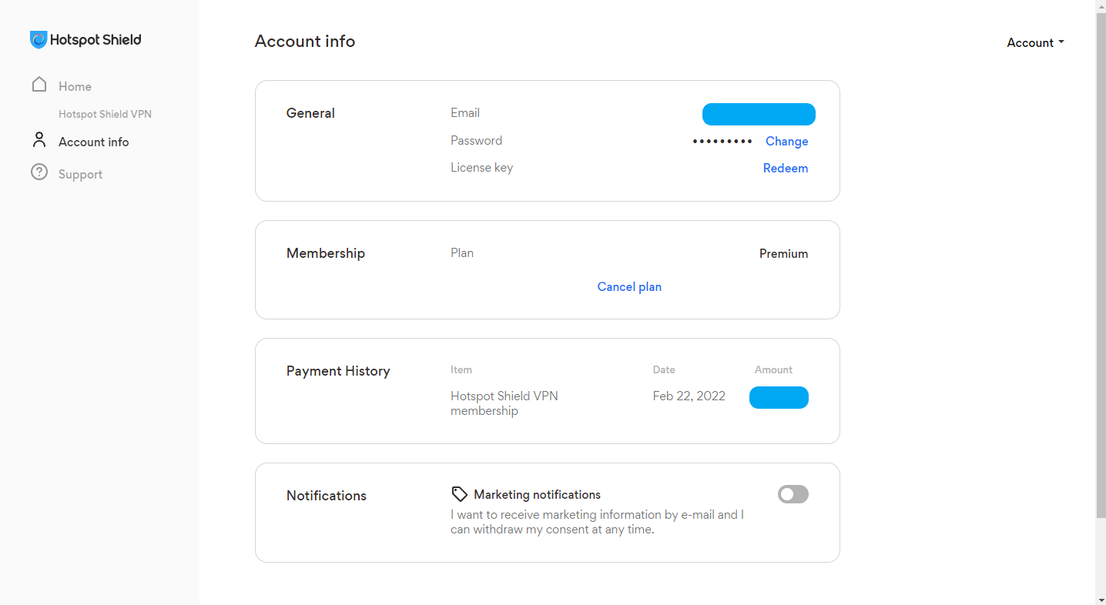Click the hidden email address field
Viewport: 1106px width, 605px height.
coord(759,114)
